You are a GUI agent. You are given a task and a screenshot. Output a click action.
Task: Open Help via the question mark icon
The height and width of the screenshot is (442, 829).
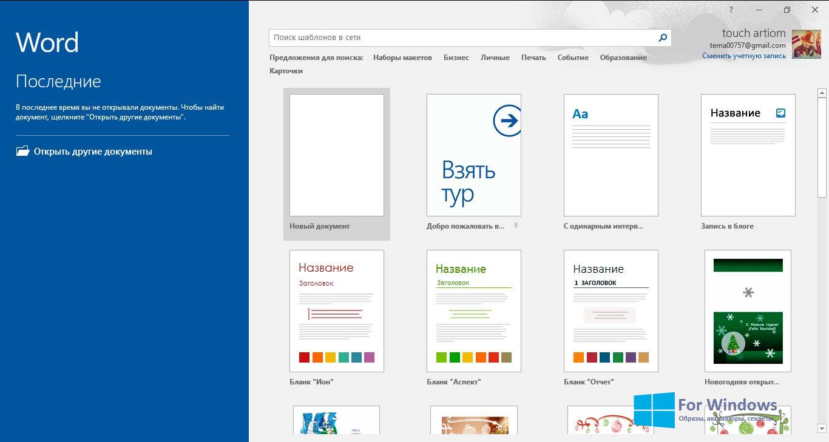[x=731, y=10]
